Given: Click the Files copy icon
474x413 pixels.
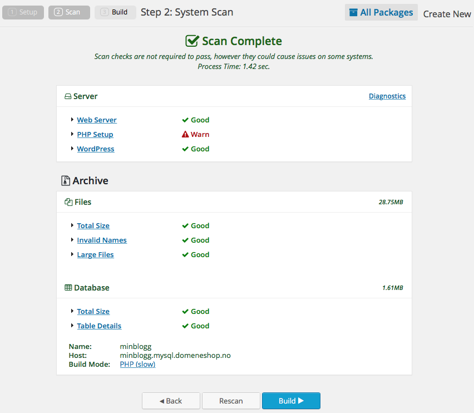Looking at the screenshot, I should [68, 202].
